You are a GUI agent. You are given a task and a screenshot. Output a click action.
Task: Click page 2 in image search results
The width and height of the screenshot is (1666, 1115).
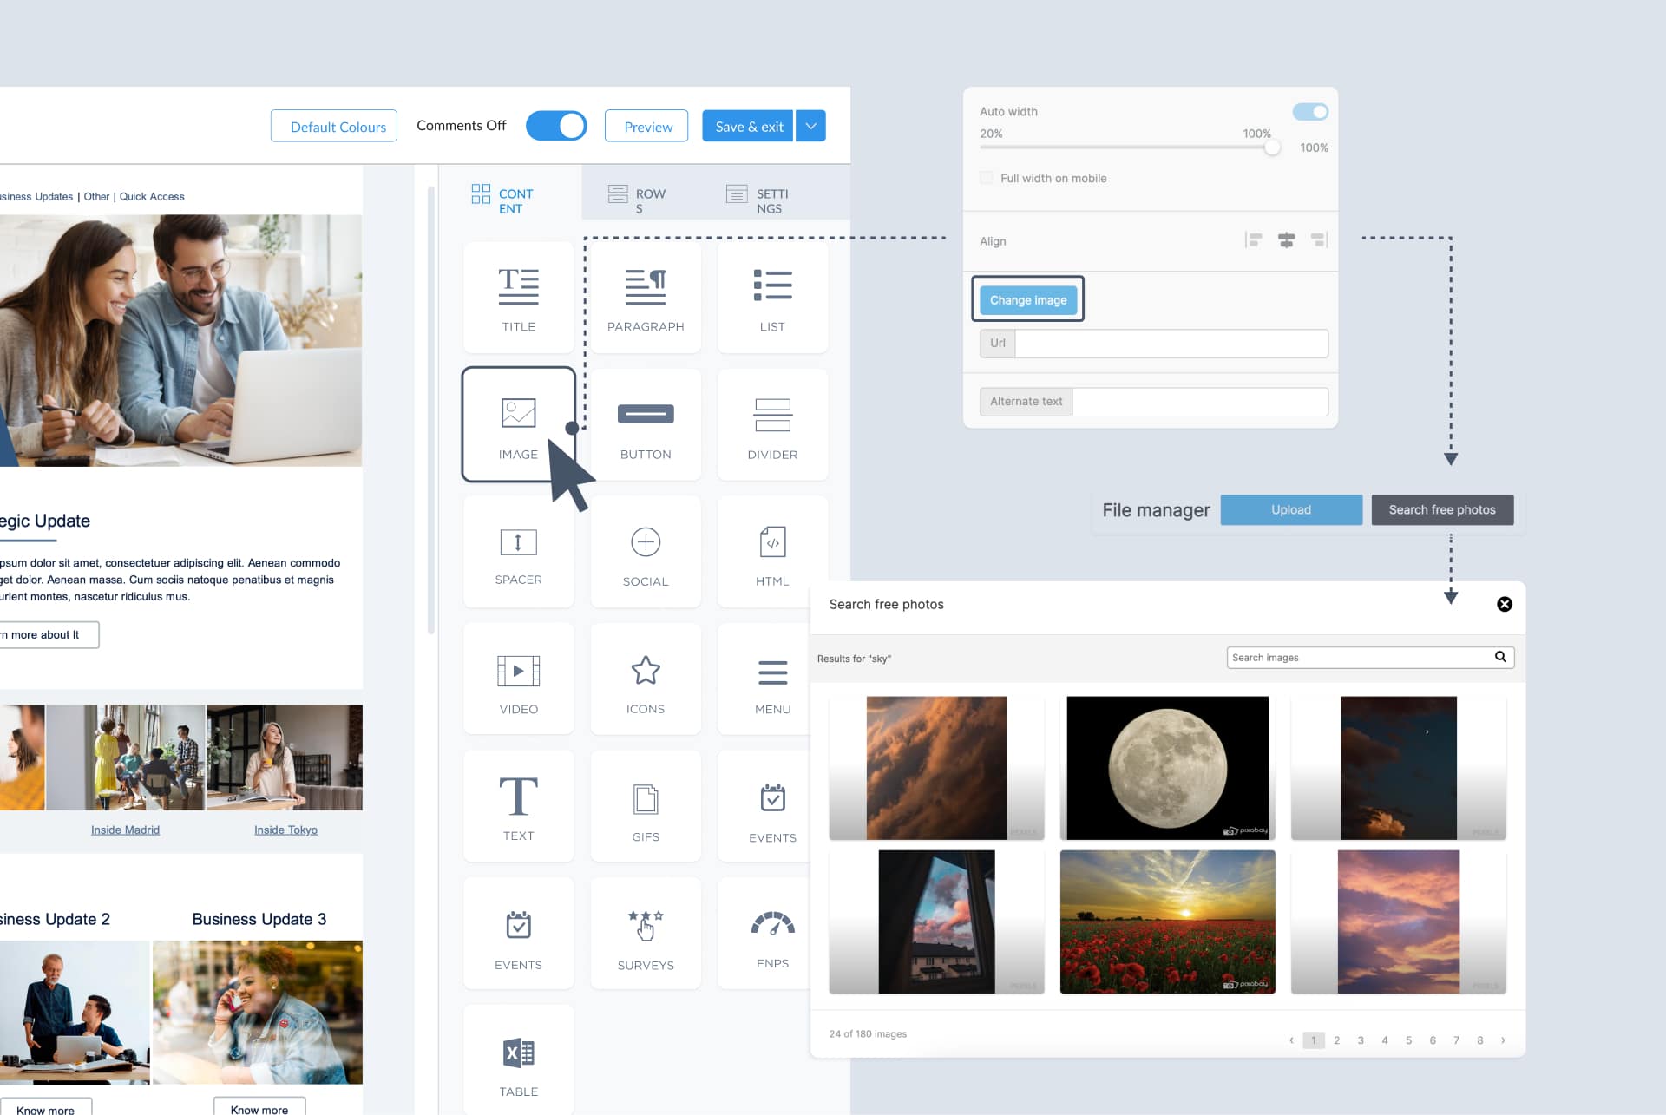click(x=1336, y=1040)
